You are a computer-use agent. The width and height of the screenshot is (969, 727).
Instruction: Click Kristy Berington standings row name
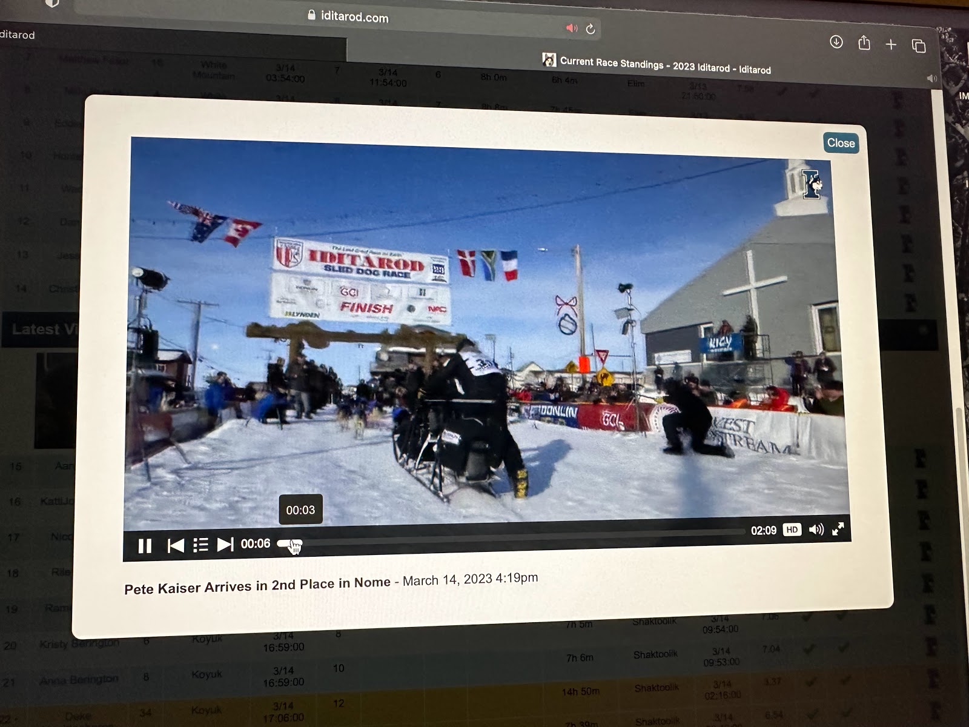click(79, 643)
